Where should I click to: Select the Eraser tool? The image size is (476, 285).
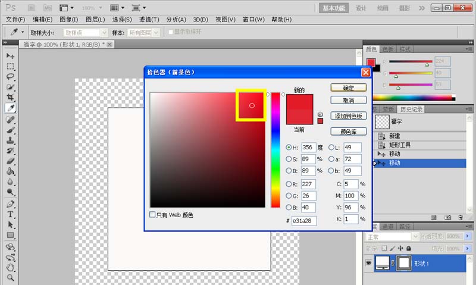10,161
